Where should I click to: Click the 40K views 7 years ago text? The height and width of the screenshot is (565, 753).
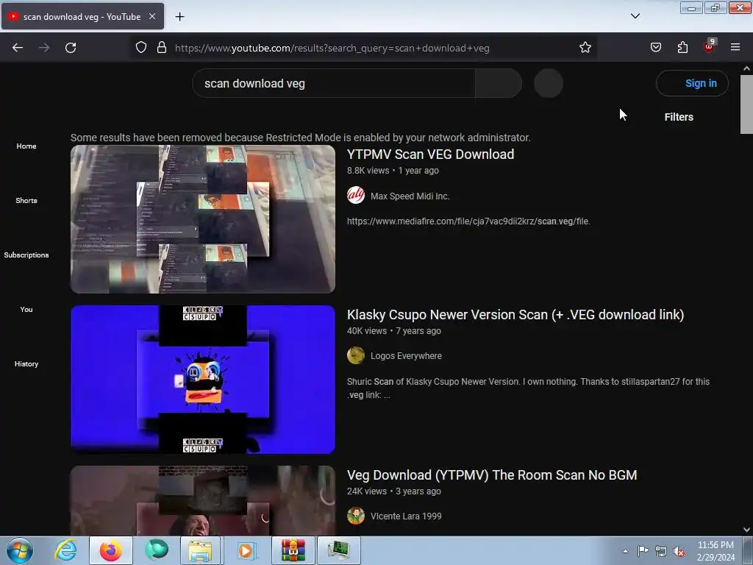point(394,331)
